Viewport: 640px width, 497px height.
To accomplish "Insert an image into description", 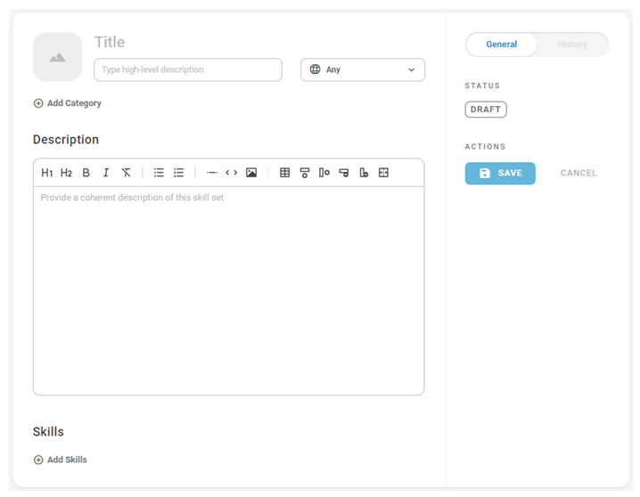I will click(251, 173).
